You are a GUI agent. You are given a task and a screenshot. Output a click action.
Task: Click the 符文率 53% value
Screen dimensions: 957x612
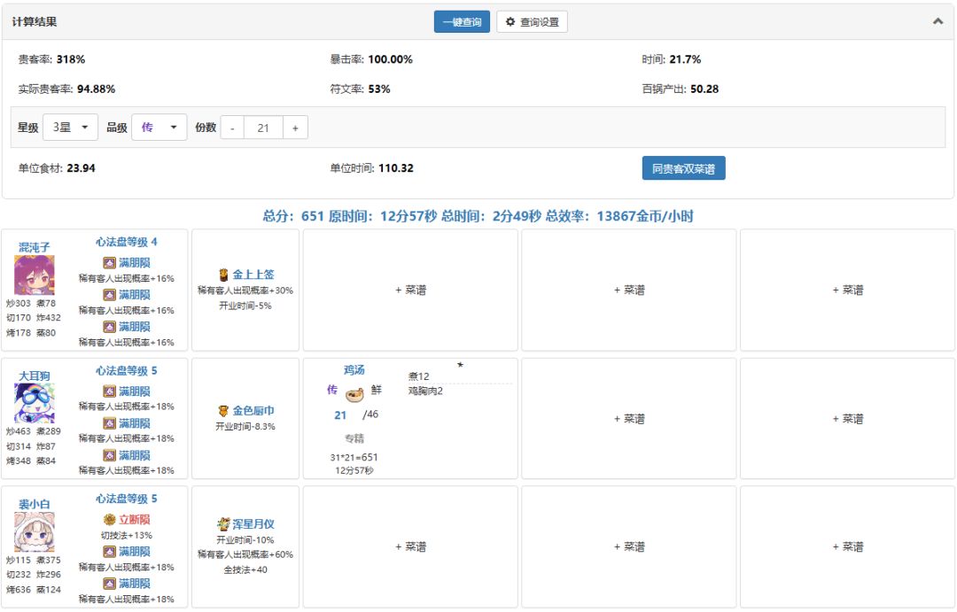379,89
